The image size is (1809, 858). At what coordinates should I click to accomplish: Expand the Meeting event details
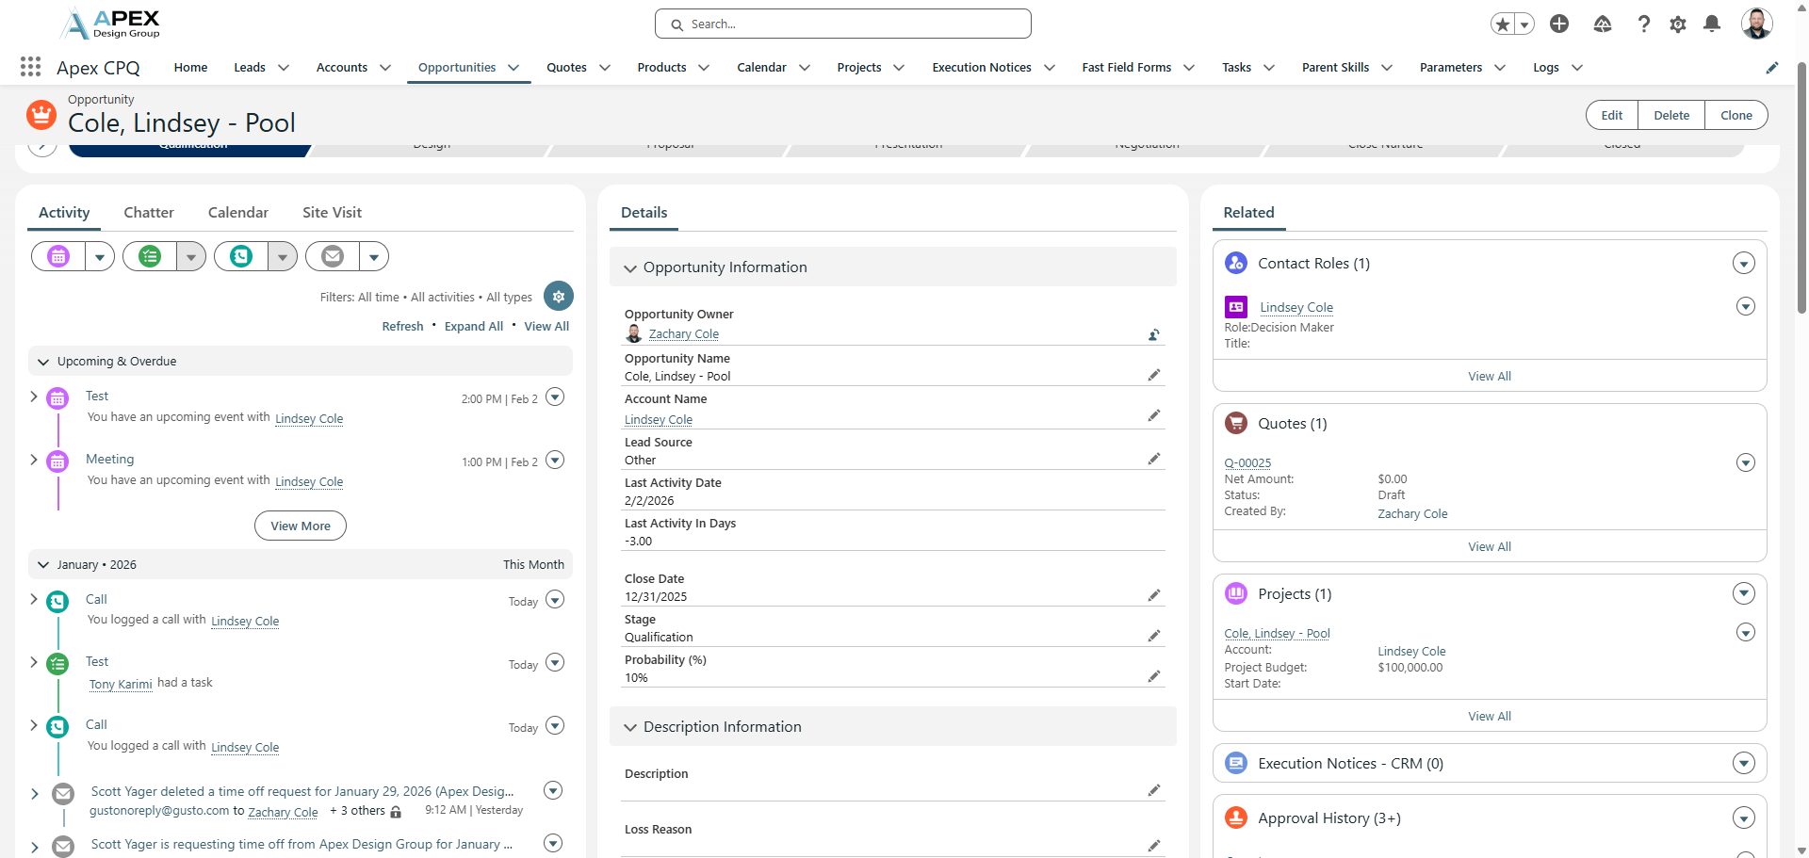(x=34, y=460)
